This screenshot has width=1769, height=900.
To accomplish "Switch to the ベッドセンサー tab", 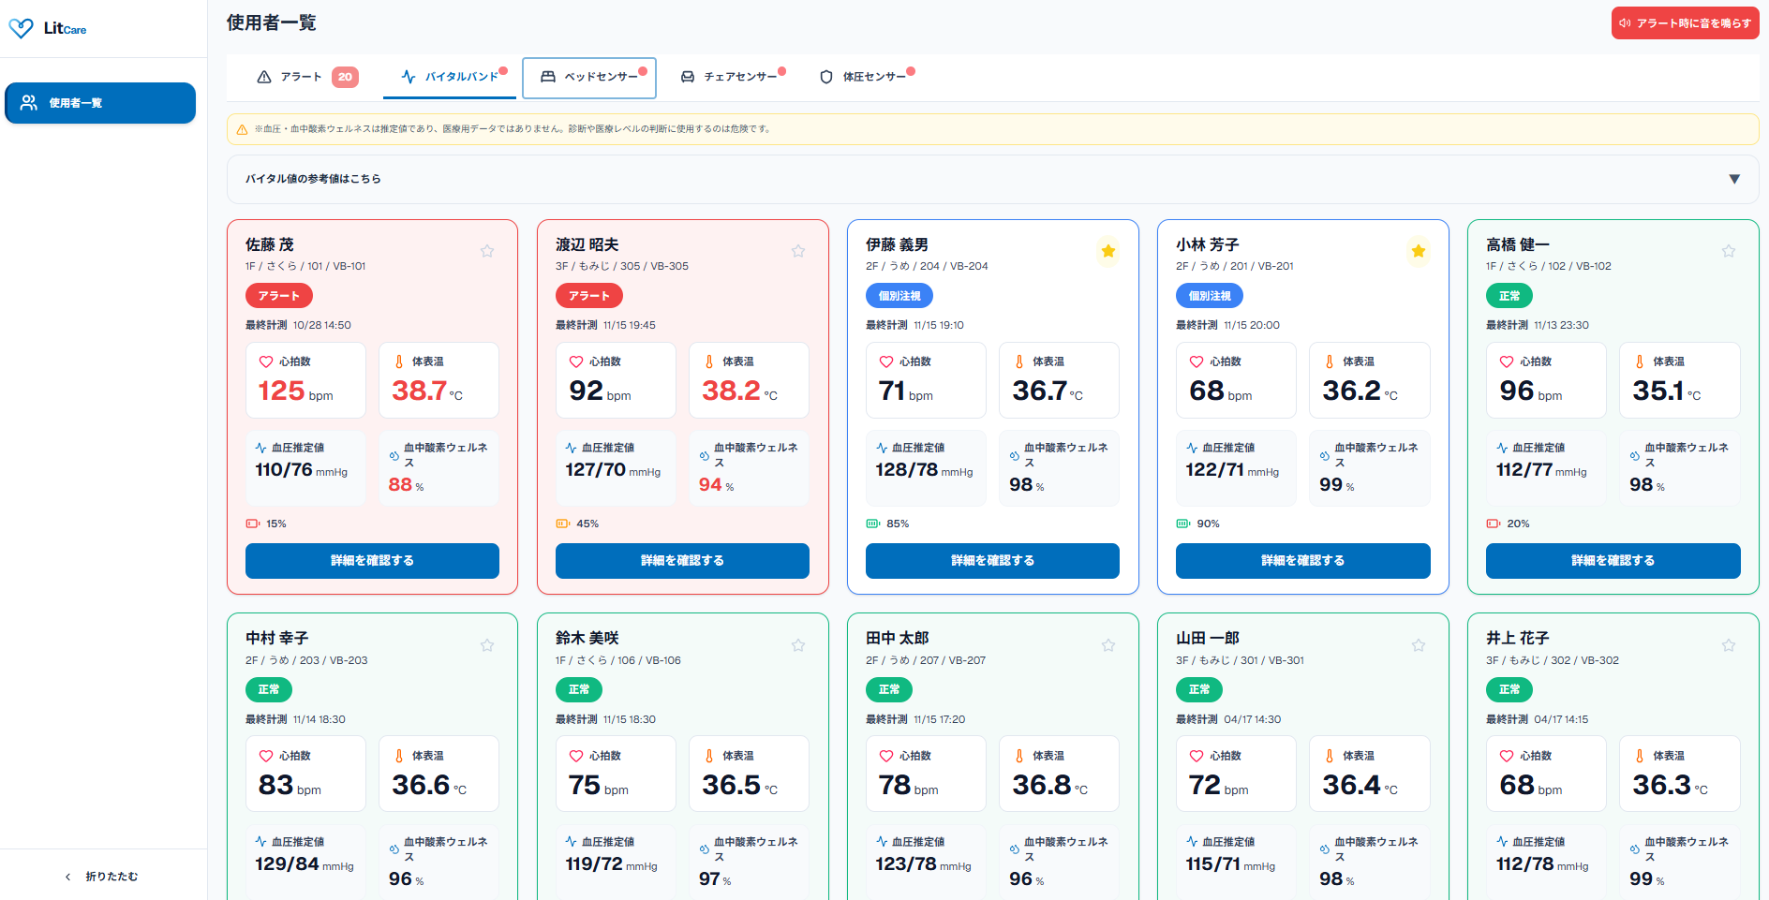I will [589, 77].
